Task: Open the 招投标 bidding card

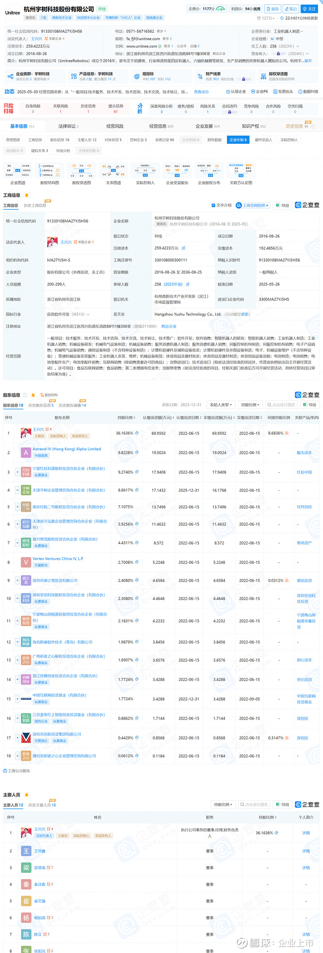Action: coord(161,76)
